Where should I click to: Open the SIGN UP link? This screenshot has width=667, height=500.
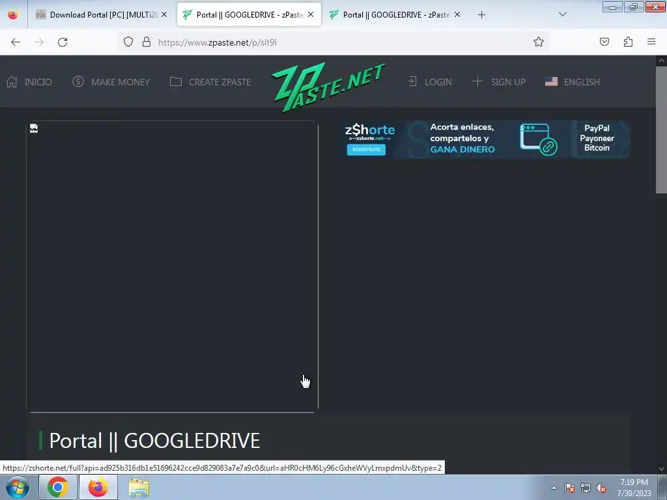pos(499,81)
